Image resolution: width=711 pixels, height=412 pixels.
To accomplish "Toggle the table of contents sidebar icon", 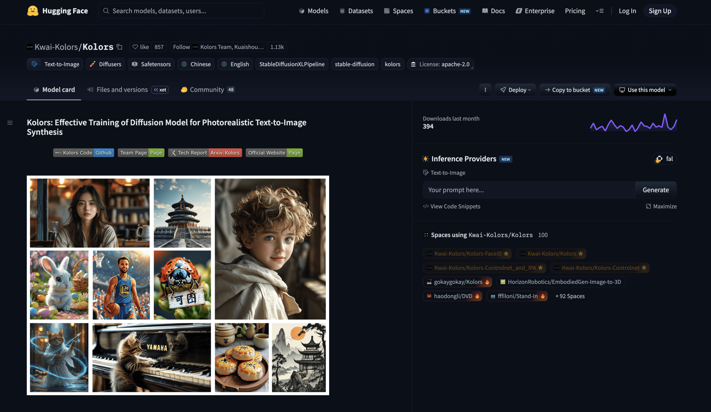I will point(10,123).
